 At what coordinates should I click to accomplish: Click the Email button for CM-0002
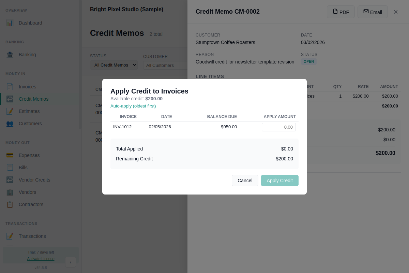click(x=373, y=12)
